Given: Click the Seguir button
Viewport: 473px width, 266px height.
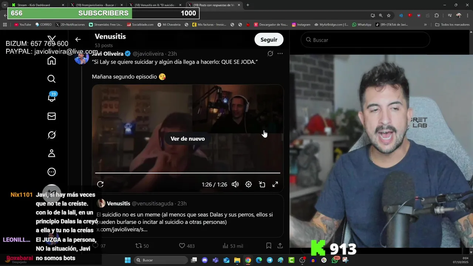Looking at the screenshot, I should (269, 40).
